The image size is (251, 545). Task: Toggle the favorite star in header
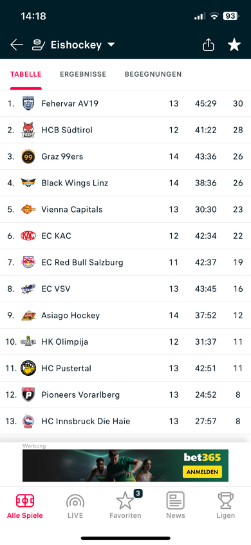234,45
